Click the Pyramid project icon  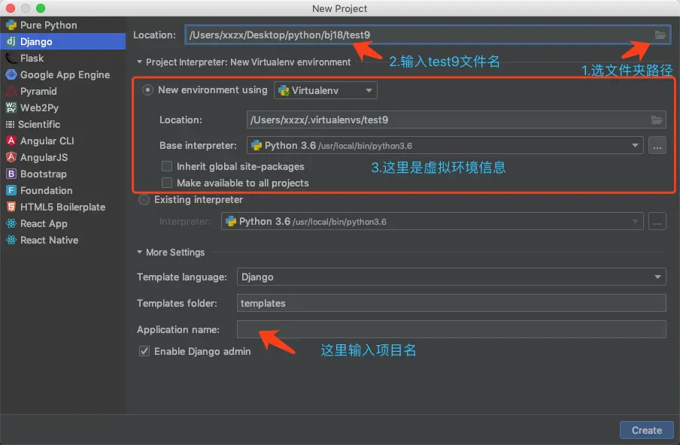11,91
